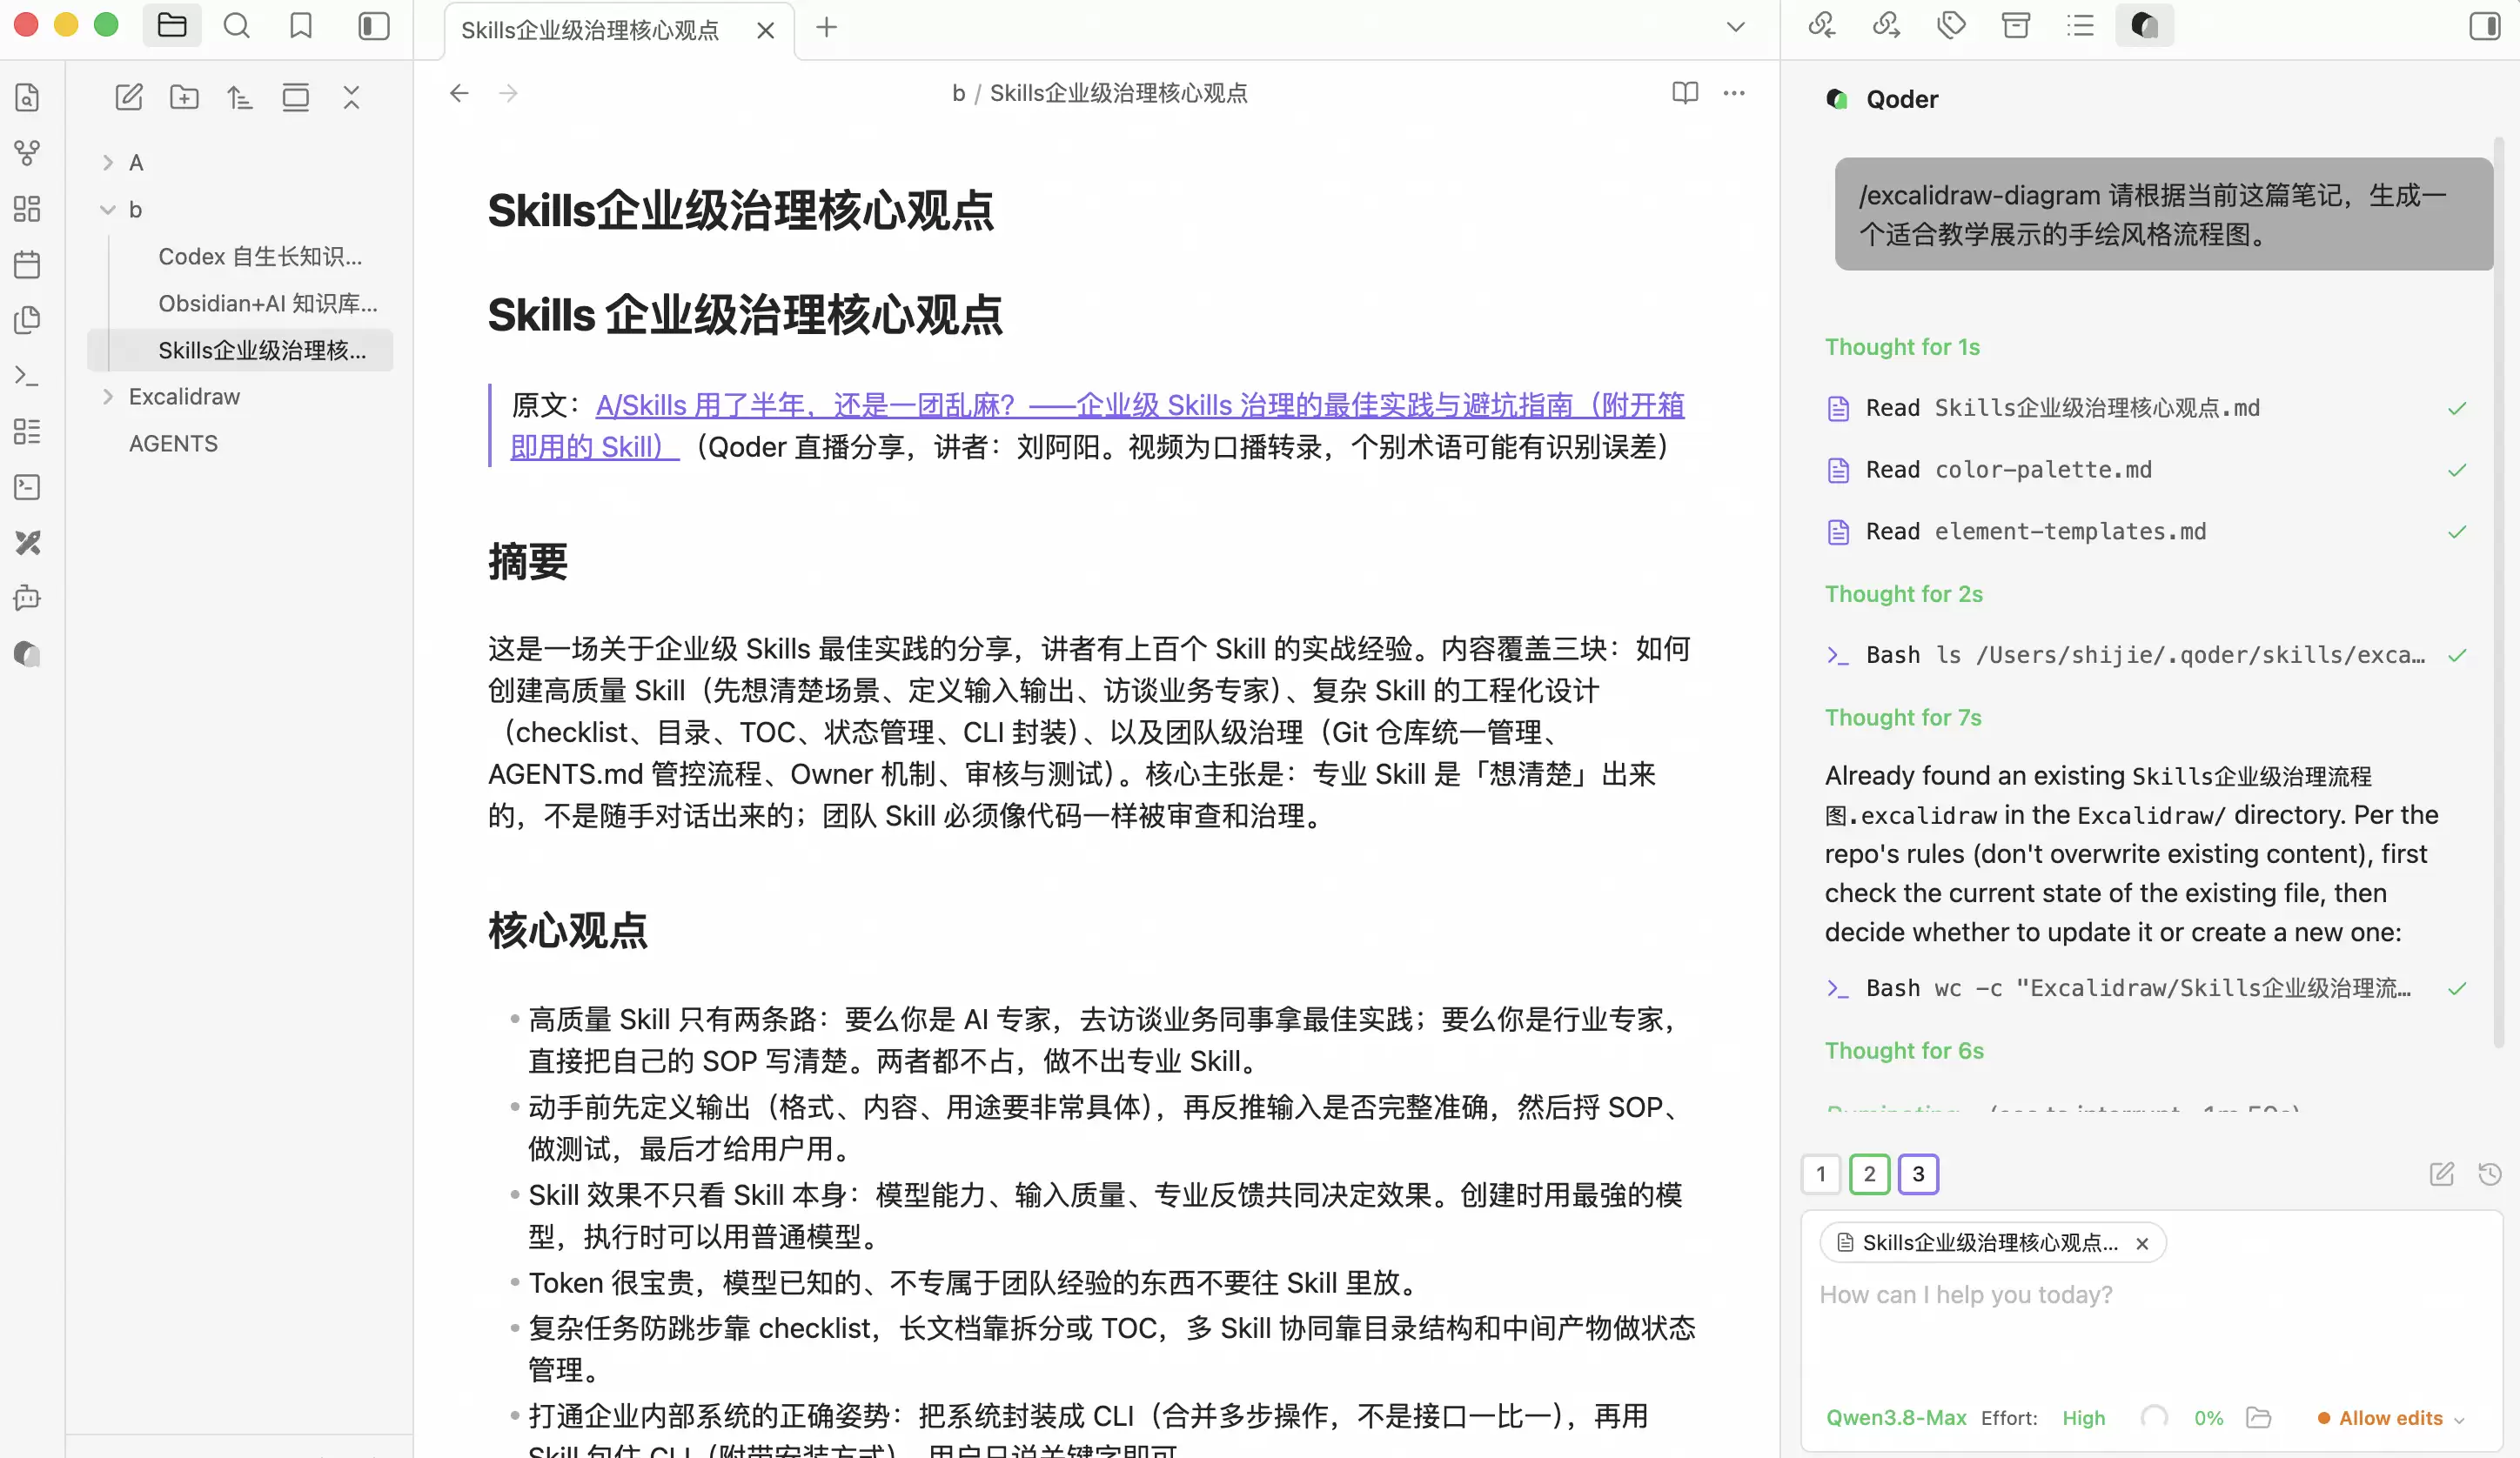Open the backlinks panel tab
2520x1458 pixels.
click(x=1822, y=26)
